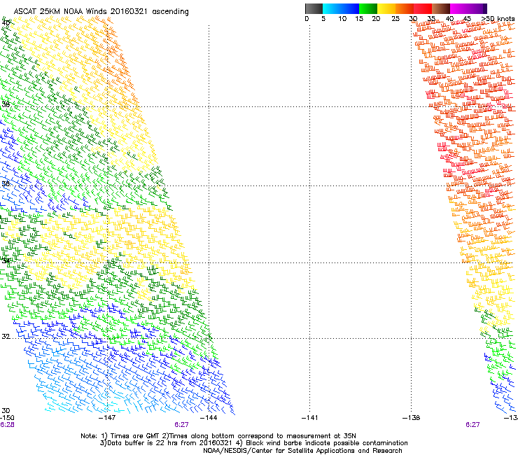Click the latitude label 38
This screenshot has height=455, width=518.
[6, 104]
